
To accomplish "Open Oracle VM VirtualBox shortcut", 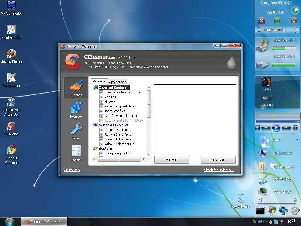I will (x=11, y=107).
